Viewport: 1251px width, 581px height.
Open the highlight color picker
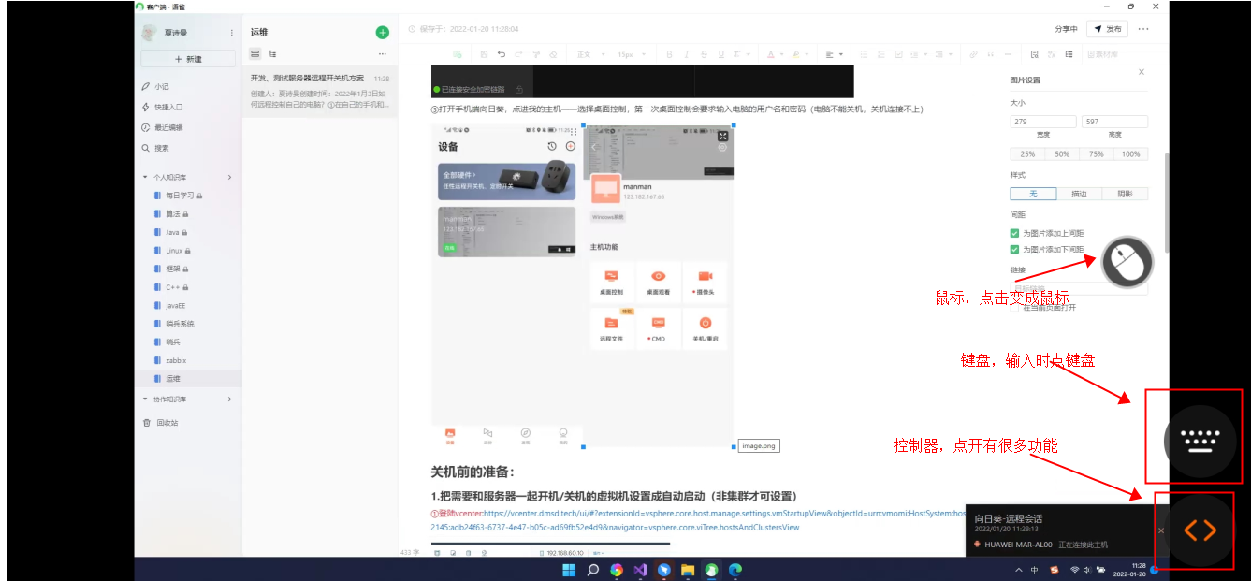799,54
